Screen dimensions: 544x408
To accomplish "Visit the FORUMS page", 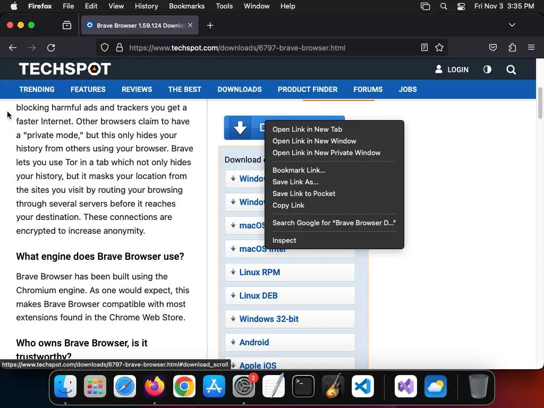I will click(x=368, y=89).
